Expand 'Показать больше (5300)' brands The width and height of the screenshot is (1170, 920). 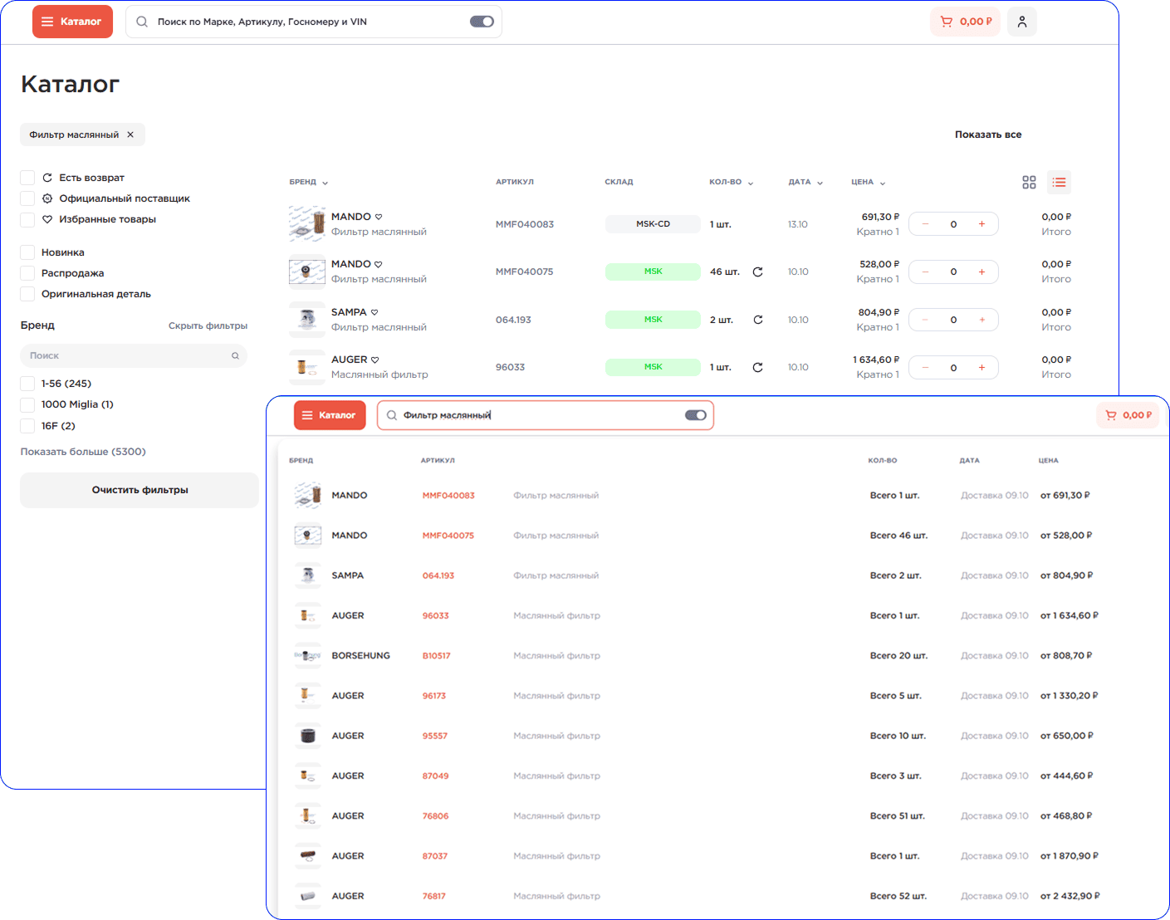pyautogui.click(x=83, y=452)
